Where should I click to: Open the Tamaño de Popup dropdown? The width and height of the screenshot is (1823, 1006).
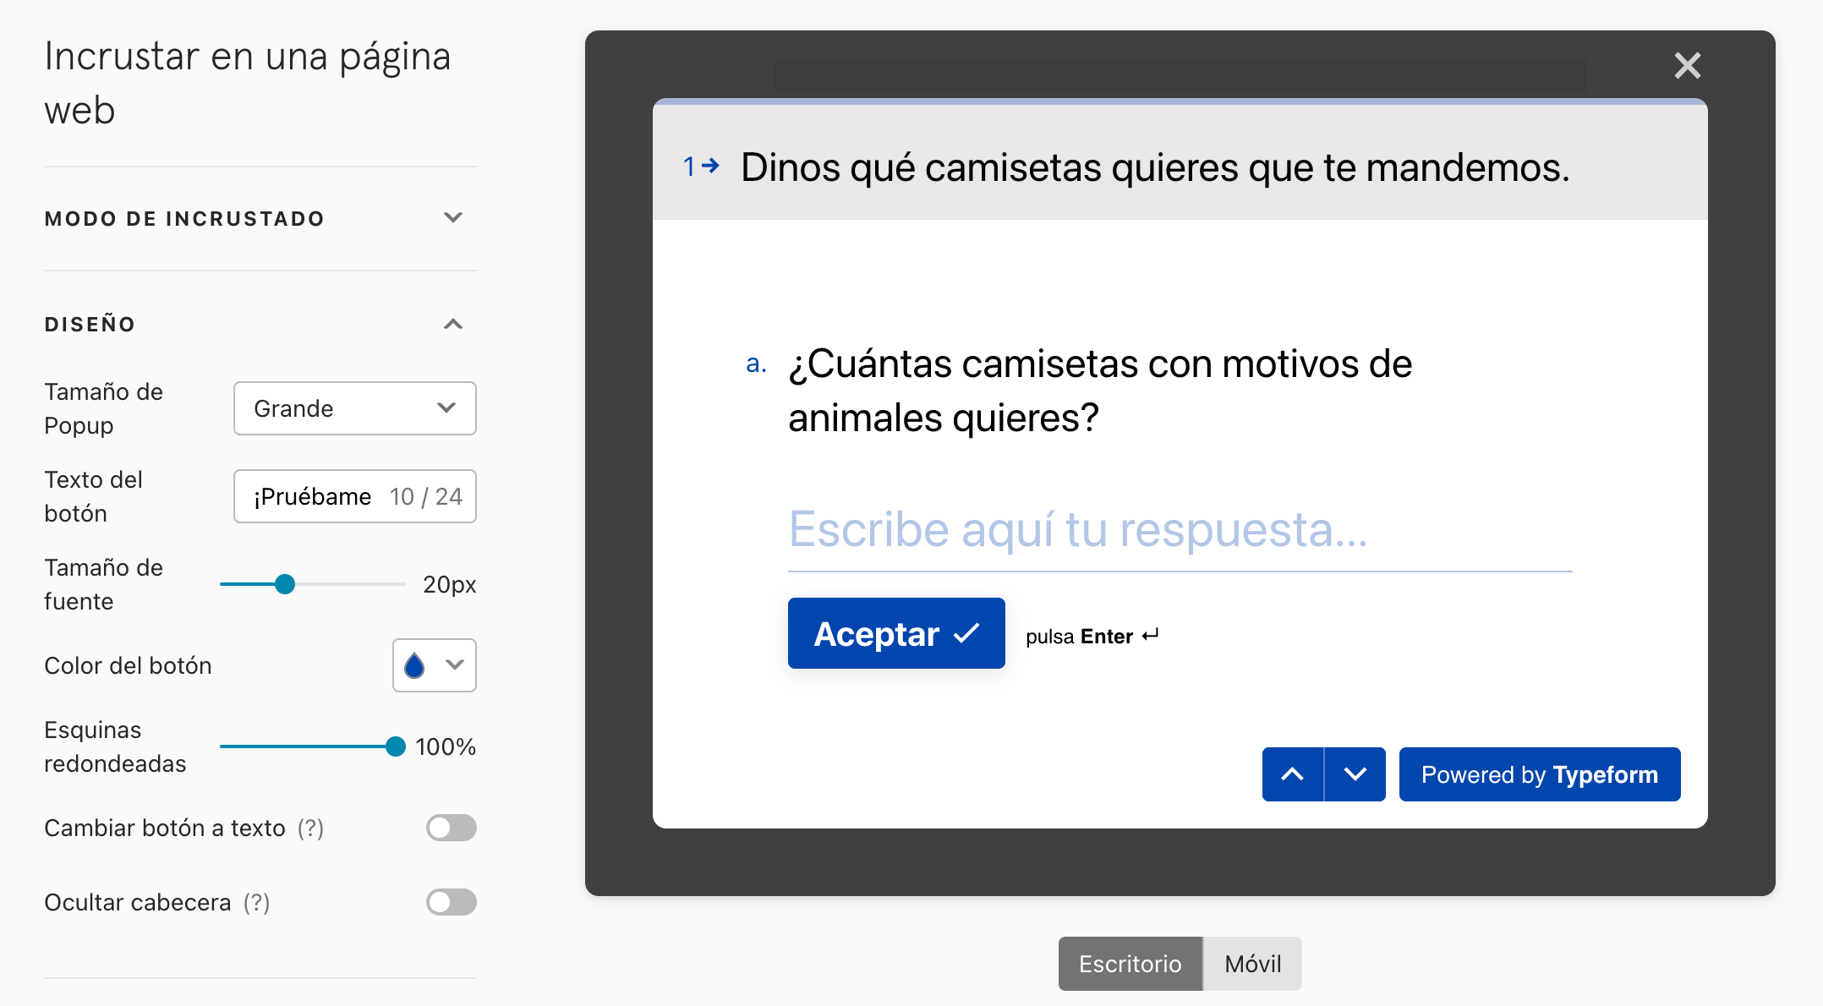[x=355, y=408]
